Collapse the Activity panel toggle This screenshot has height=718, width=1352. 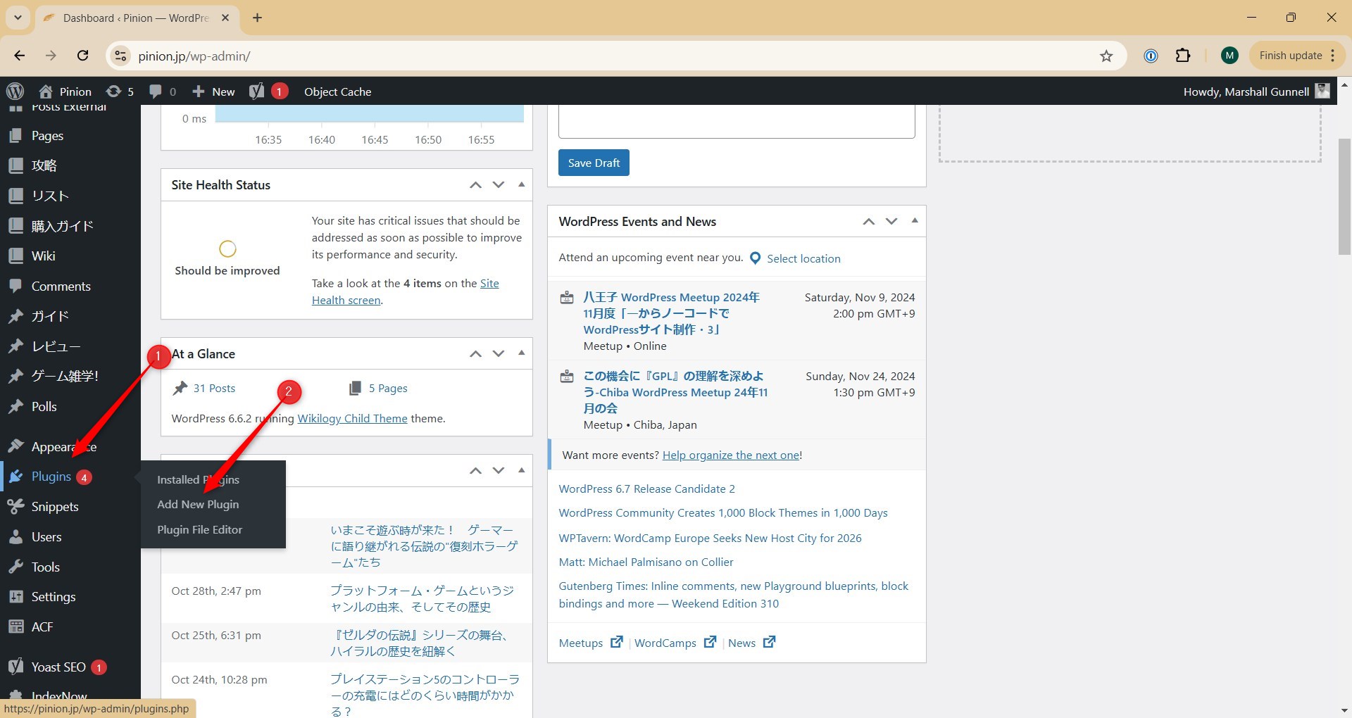coord(522,470)
